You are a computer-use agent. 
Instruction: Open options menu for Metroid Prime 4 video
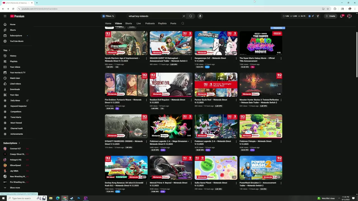click(x=191, y=183)
